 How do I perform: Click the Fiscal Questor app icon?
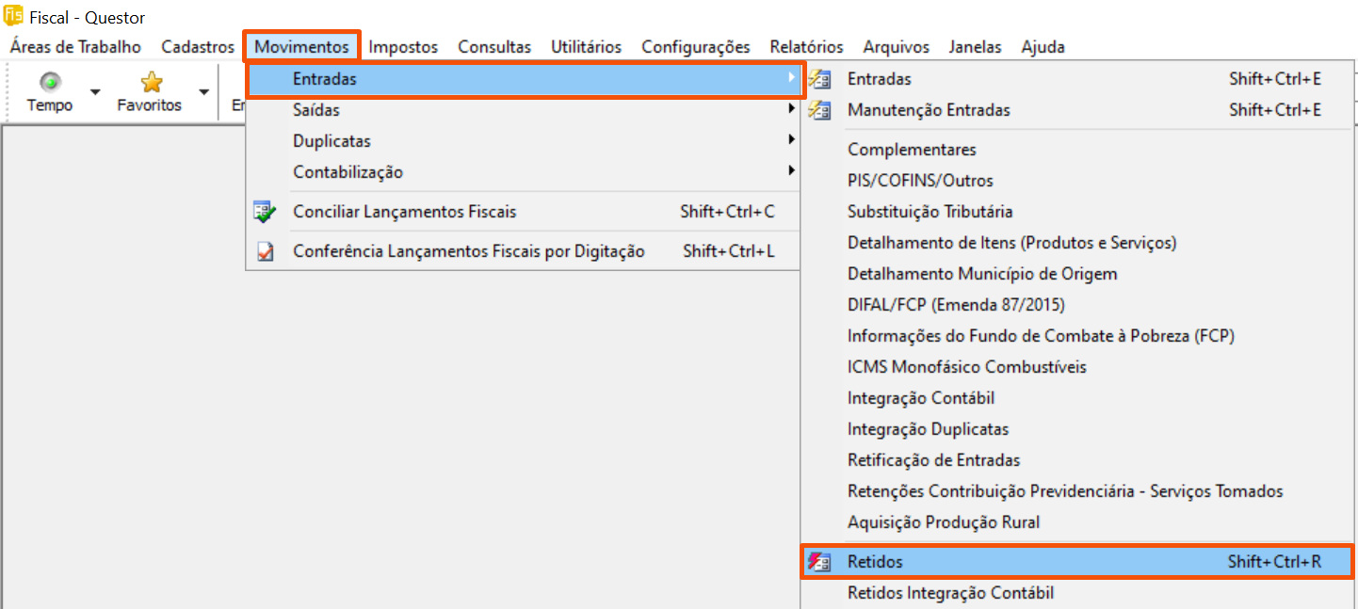[13, 17]
